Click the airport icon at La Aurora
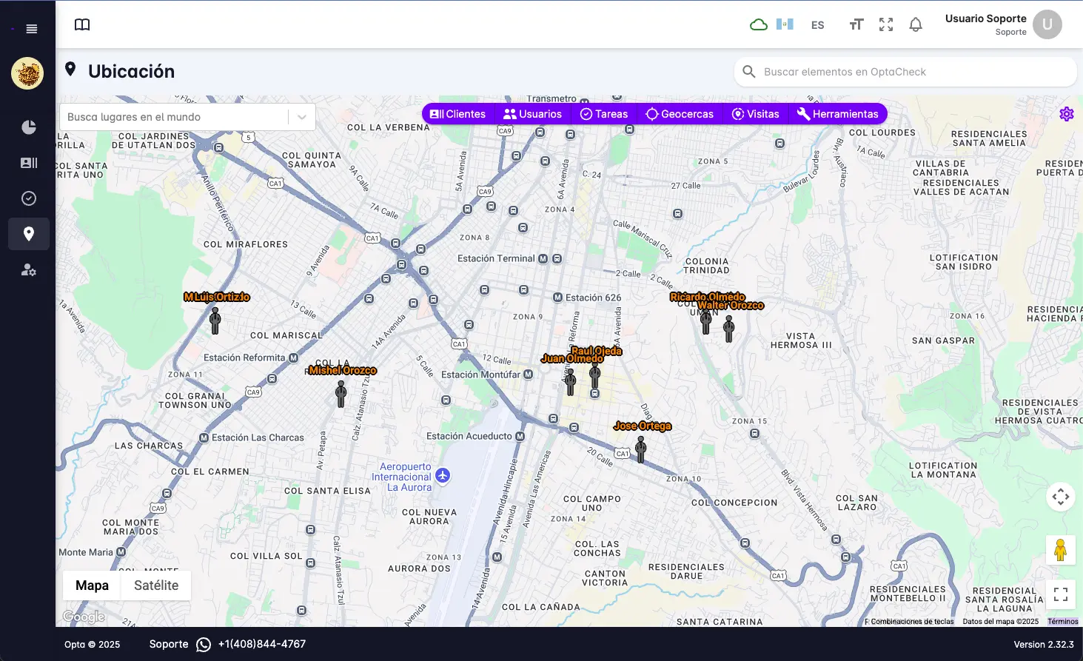 tap(443, 475)
